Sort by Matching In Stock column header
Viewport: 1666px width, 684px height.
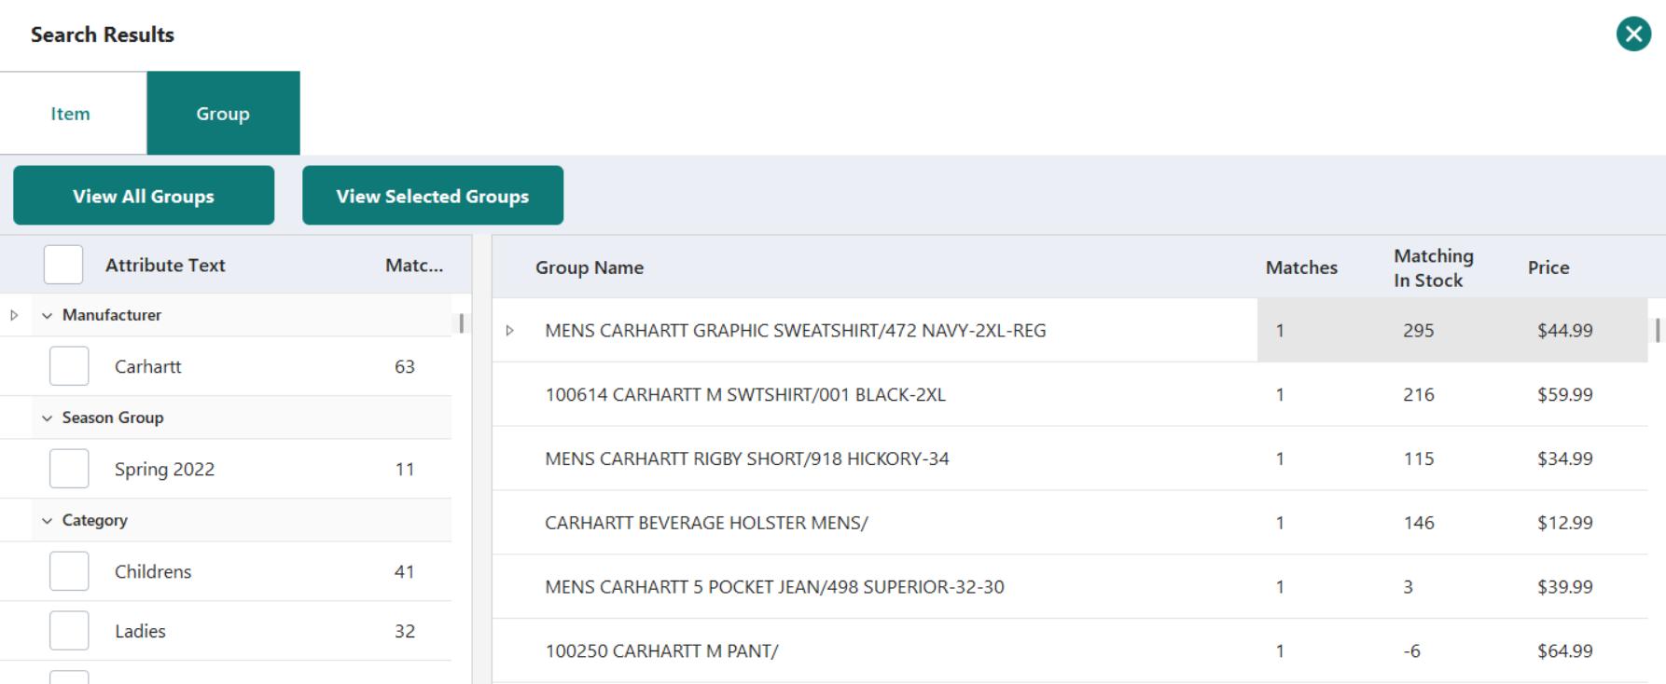[x=1434, y=267]
